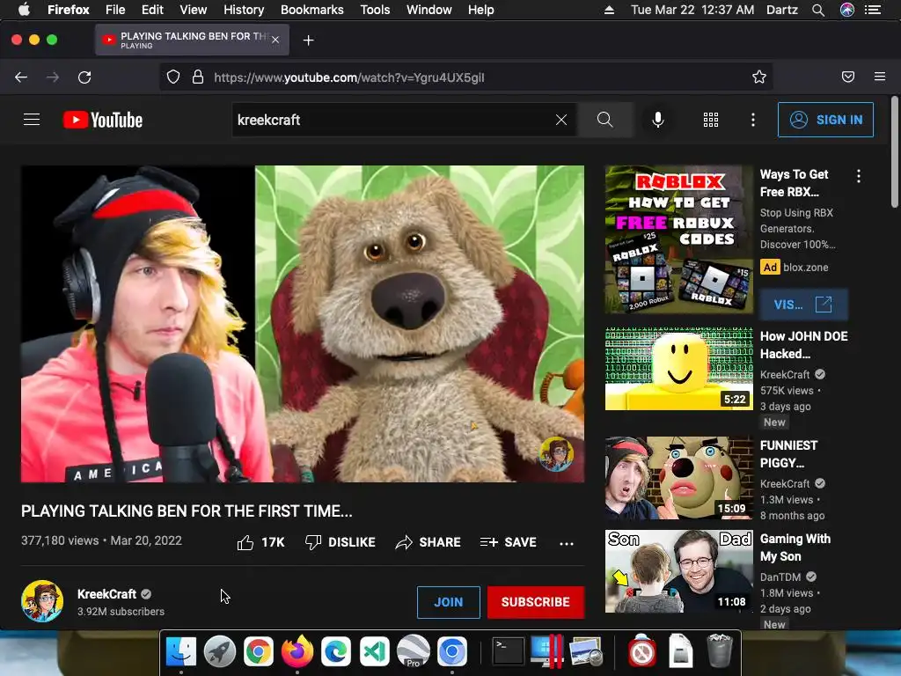Open Control Center in menu bar
The width and height of the screenshot is (901, 676).
click(873, 10)
